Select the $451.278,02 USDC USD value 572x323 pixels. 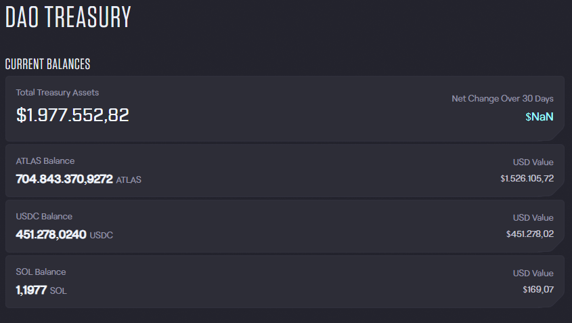[529, 234]
